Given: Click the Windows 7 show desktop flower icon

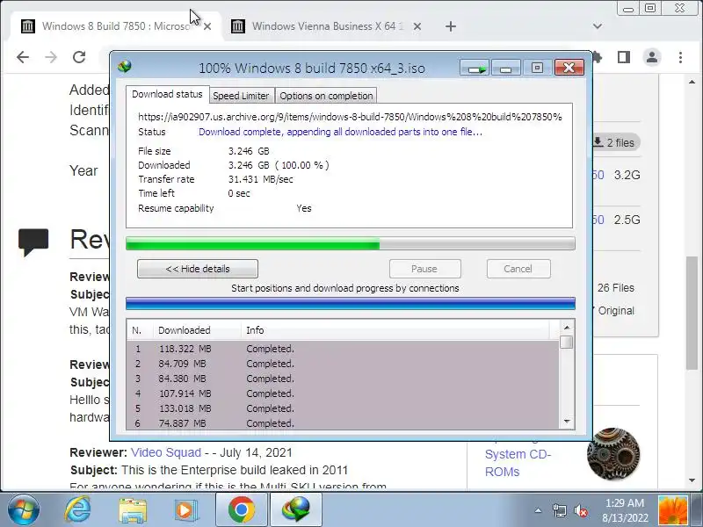Looking at the screenshot, I should pyautogui.click(x=672, y=510).
